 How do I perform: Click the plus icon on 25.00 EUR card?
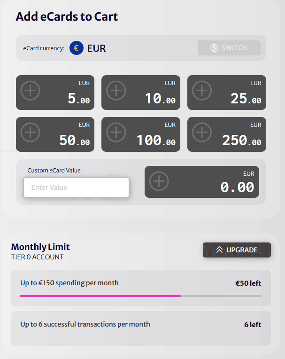click(202, 90)
